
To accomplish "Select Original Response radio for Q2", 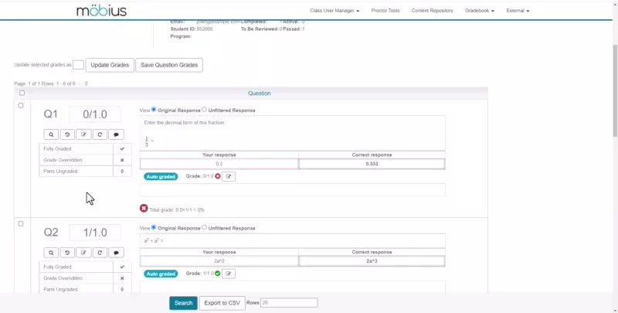I will click(154, 227).
